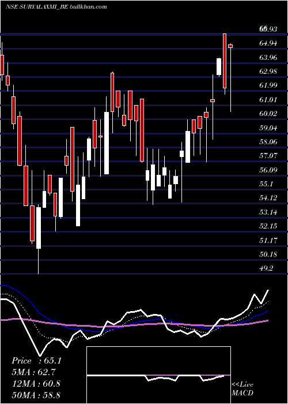
Task: Select the 61.01 price axis label
Action: [x=269, y=99]
